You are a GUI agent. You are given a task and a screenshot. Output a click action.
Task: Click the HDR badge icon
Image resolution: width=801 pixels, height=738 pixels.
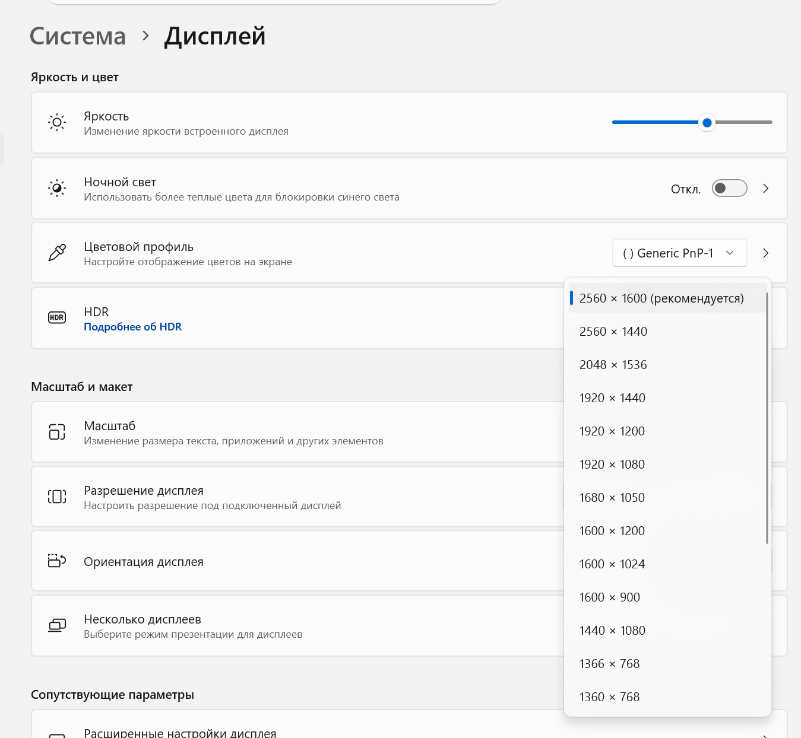(x=57, y=318)
